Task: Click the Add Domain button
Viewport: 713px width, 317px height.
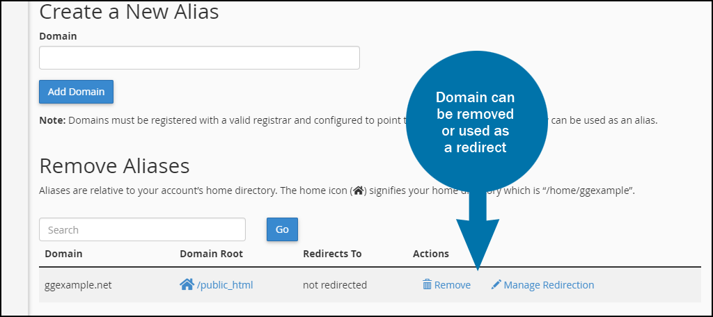Action: 77,92
